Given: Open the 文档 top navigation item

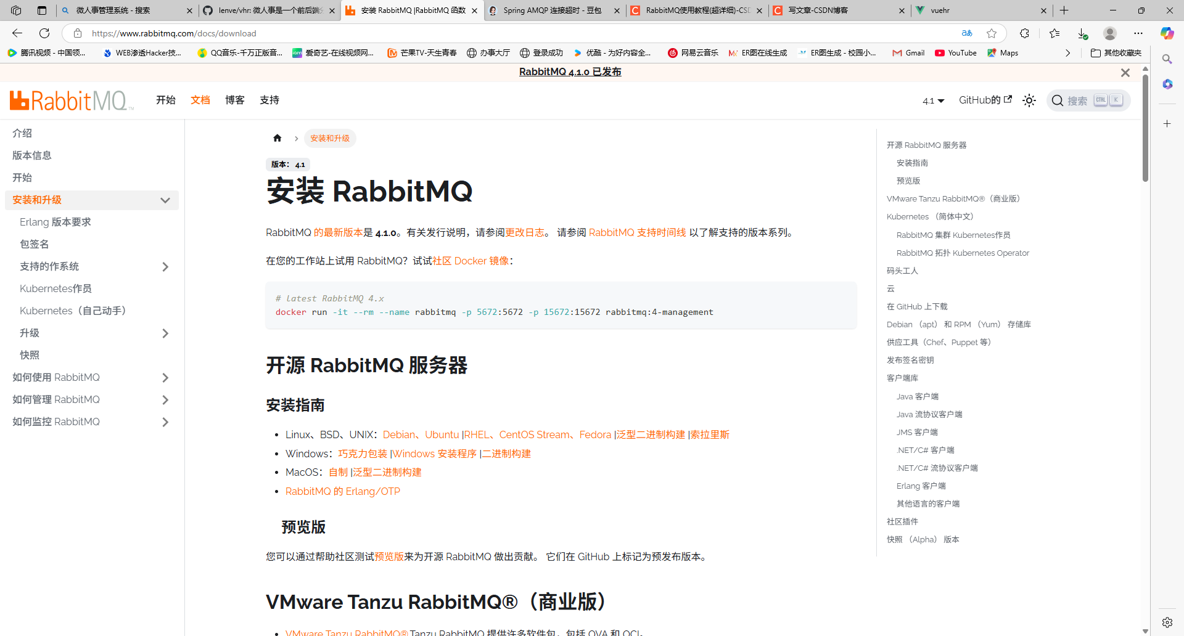Looking at the screenshot, I should click(200, 100).
